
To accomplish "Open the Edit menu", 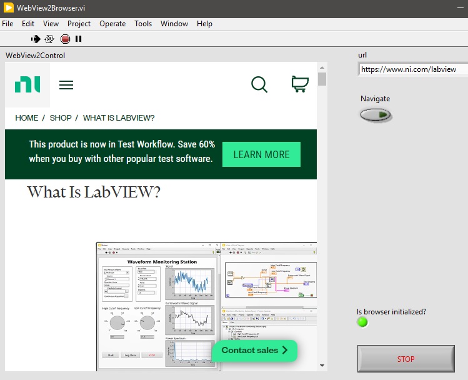I will coord(28,24).
